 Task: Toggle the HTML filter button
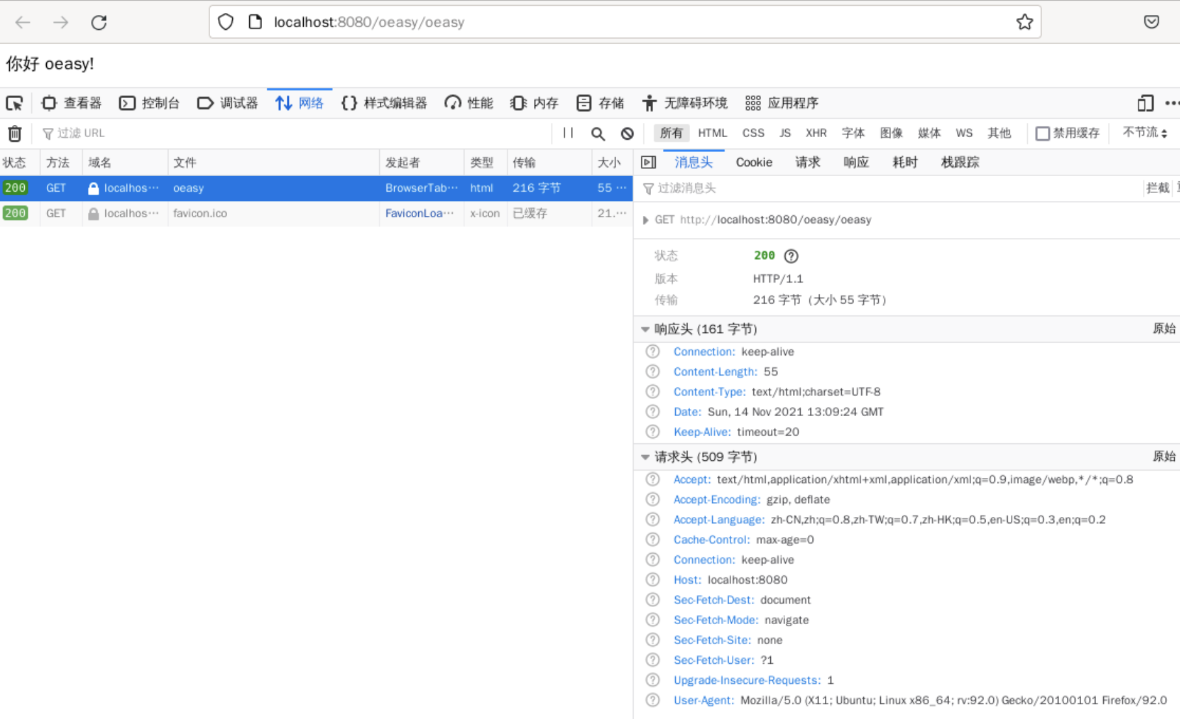click(712, 133)
